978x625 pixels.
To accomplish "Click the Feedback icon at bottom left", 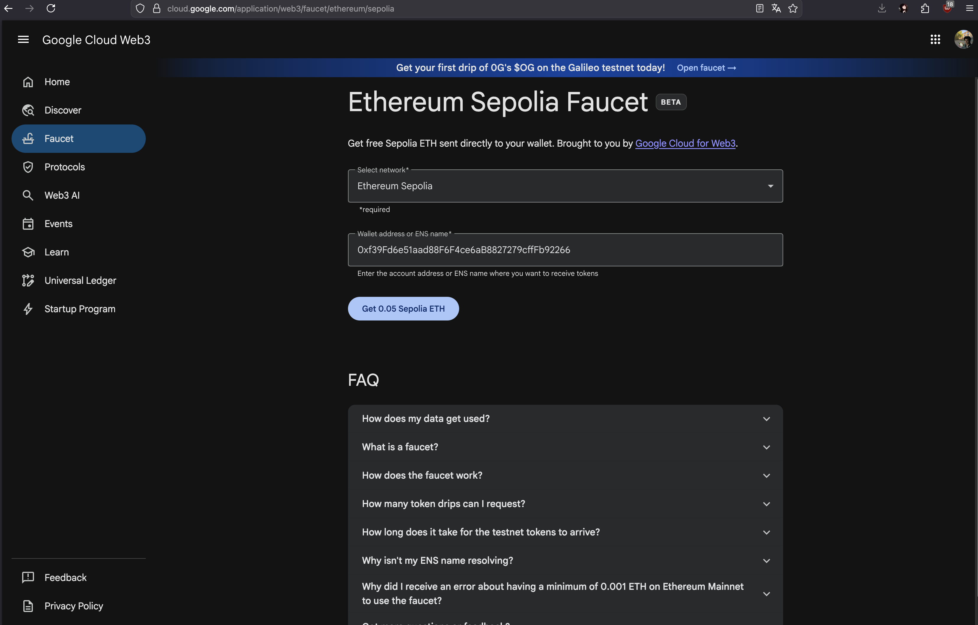I will tap(27, 577).
